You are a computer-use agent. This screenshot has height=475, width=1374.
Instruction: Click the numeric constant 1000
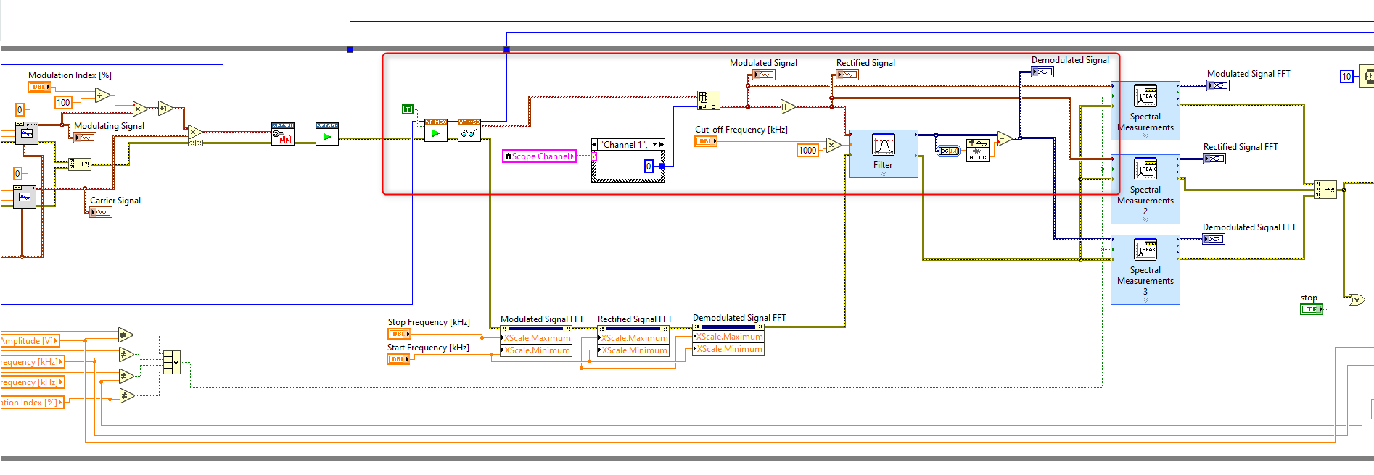point(807,151)
